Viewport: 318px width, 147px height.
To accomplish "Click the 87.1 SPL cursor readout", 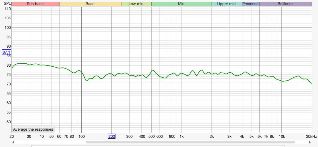I will pos(7,52).
